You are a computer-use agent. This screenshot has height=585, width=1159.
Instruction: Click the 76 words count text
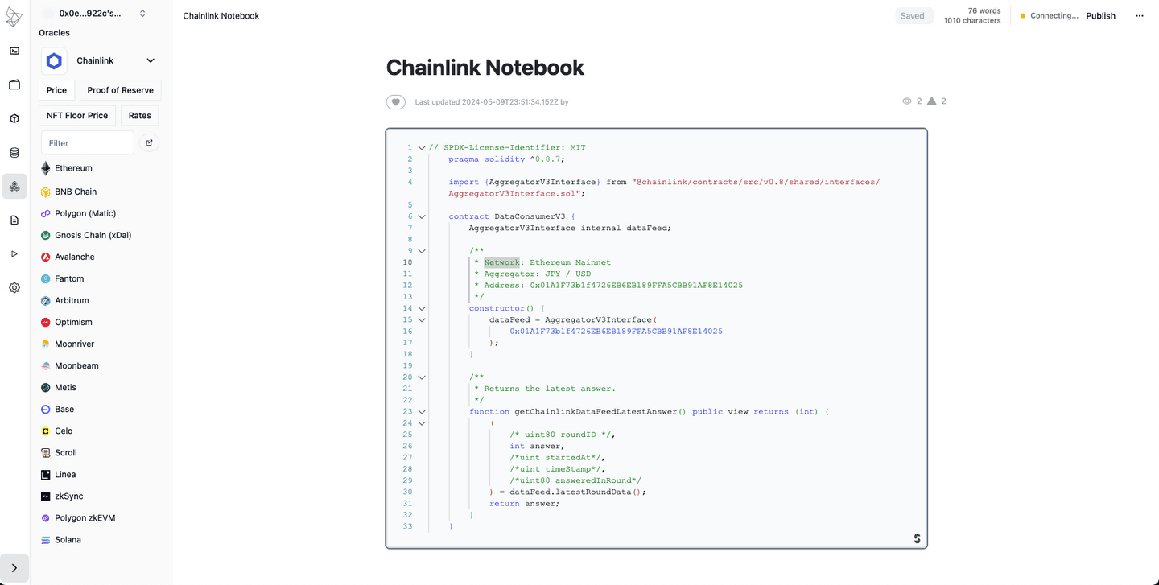pyautogui.click(x=984, y=11)
